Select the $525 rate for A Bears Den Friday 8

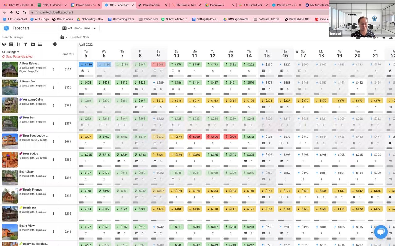point(140,83)
